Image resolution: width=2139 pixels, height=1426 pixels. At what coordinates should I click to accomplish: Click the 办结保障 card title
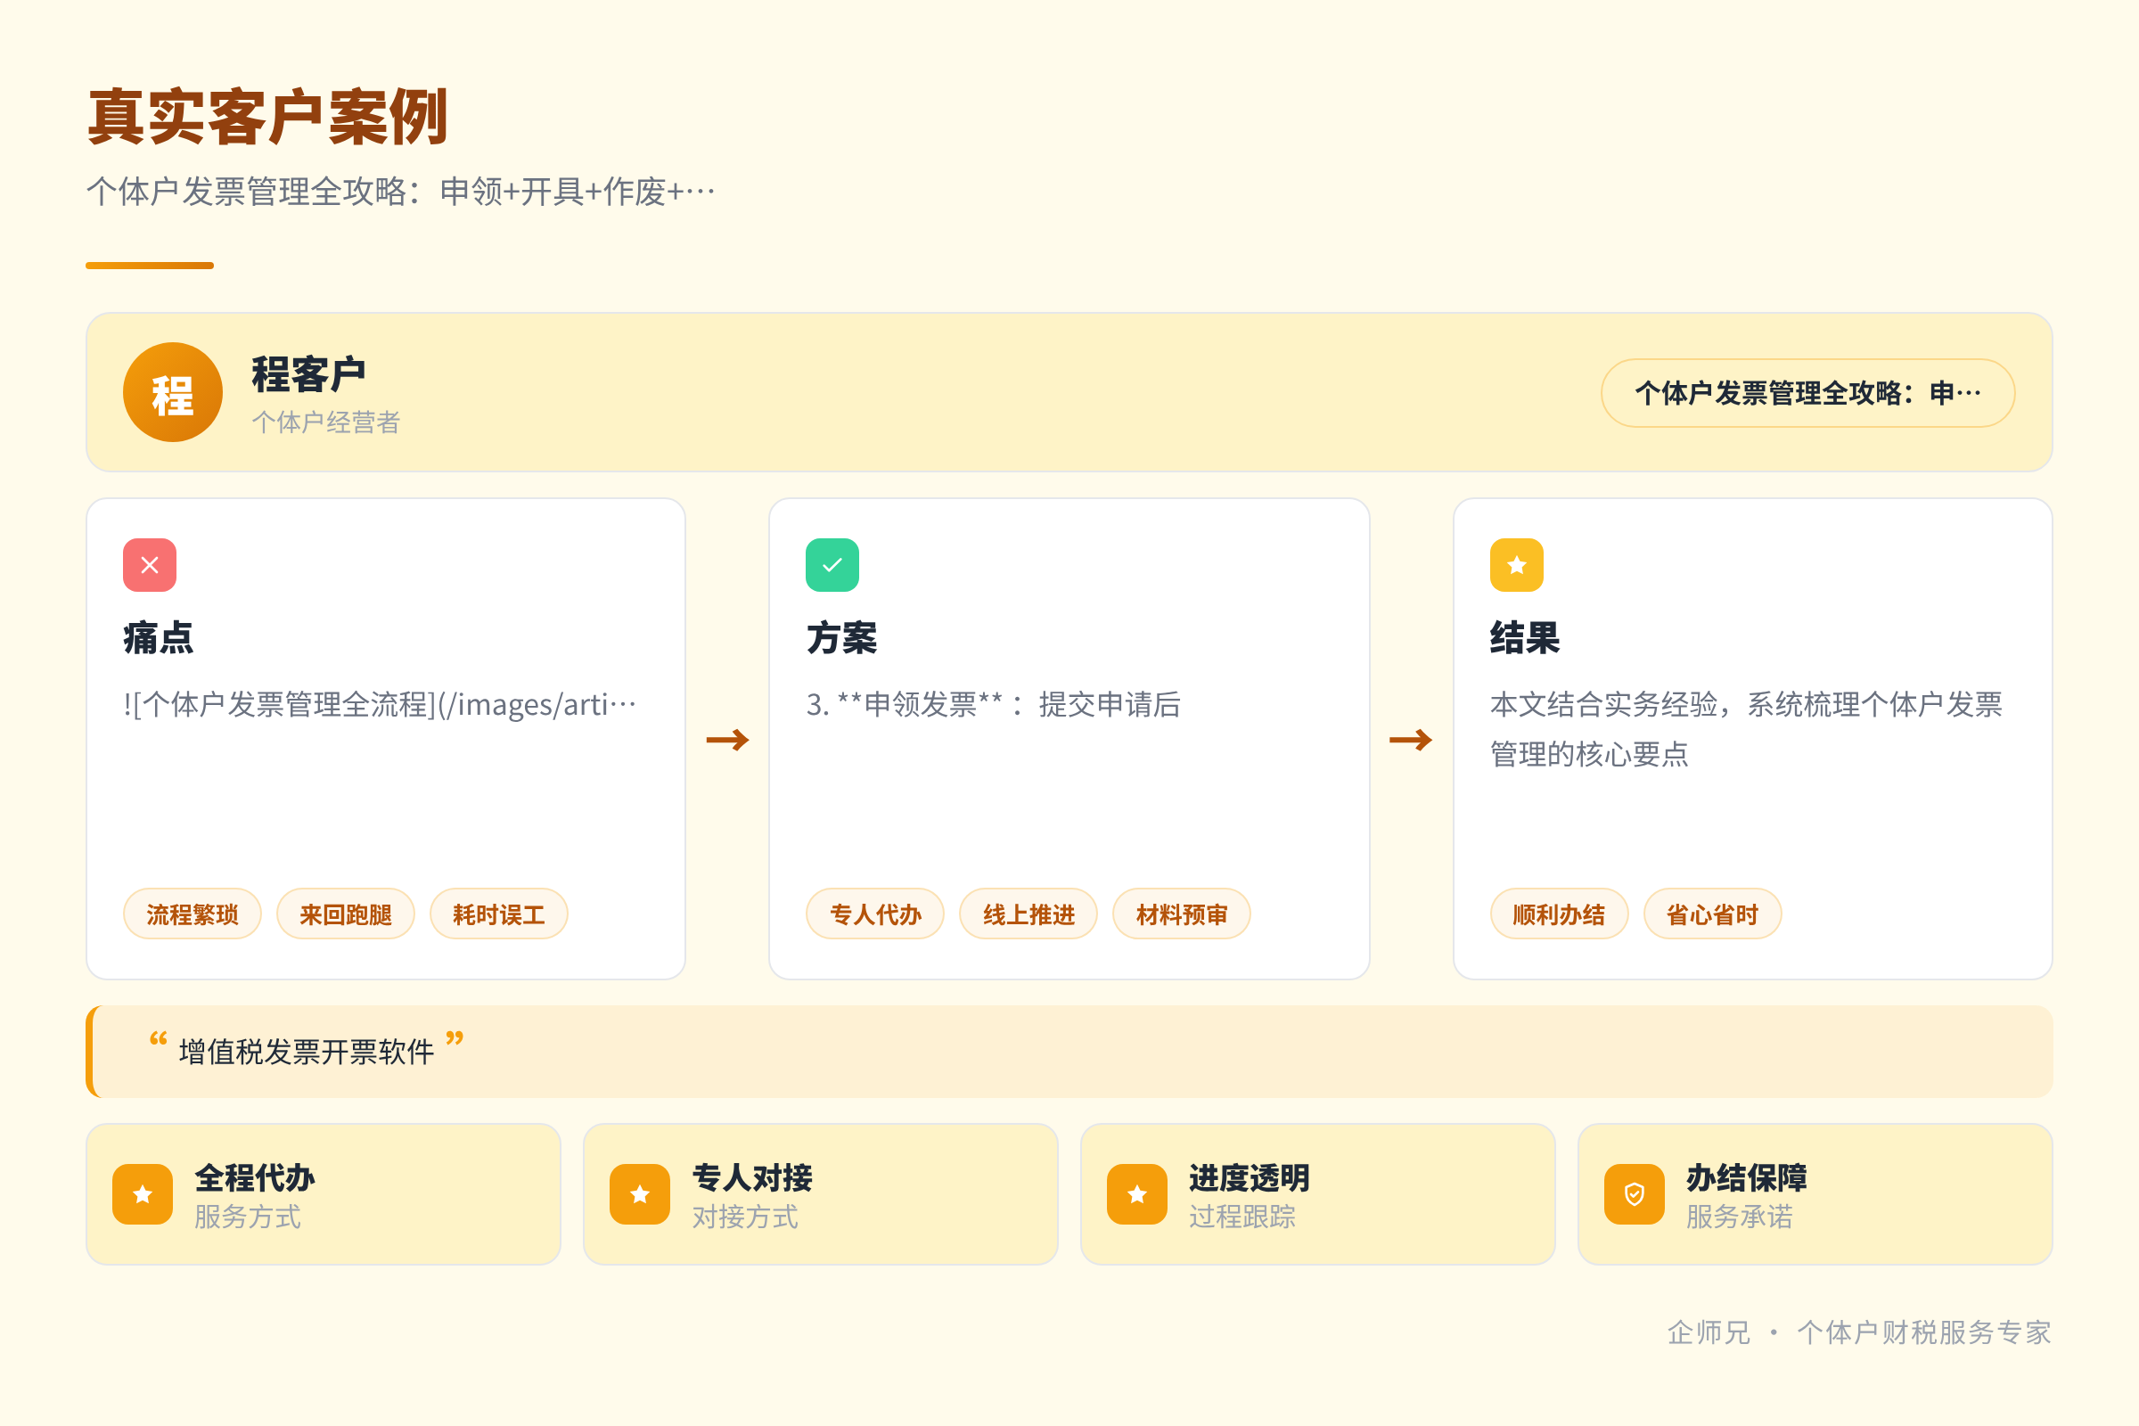tap(1746, 1176)
